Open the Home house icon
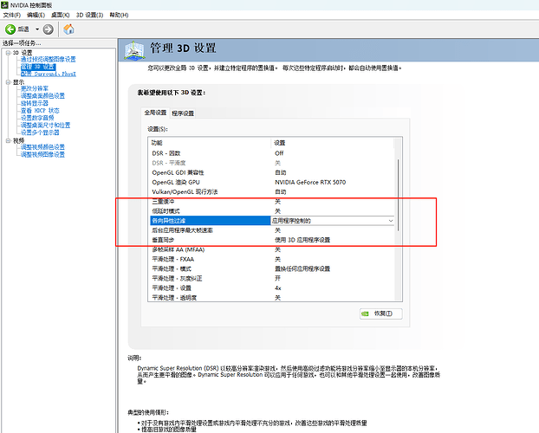Image resolution: width=539 pixels, height=433 pixels. coord(68,29)
